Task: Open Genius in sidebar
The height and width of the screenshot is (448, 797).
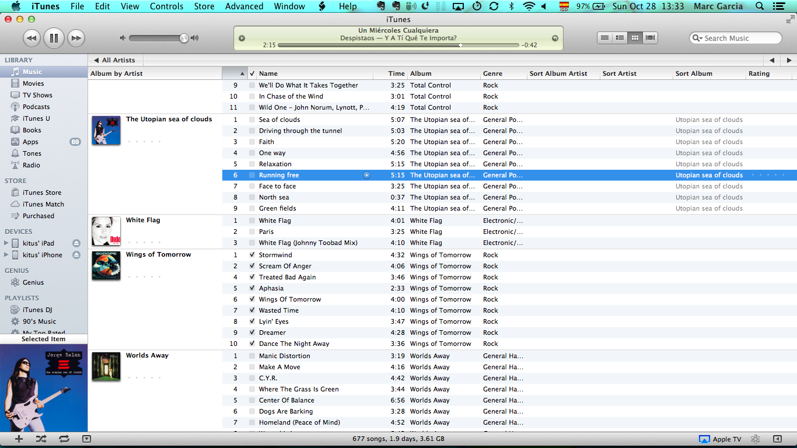Action: click(33, 282)
